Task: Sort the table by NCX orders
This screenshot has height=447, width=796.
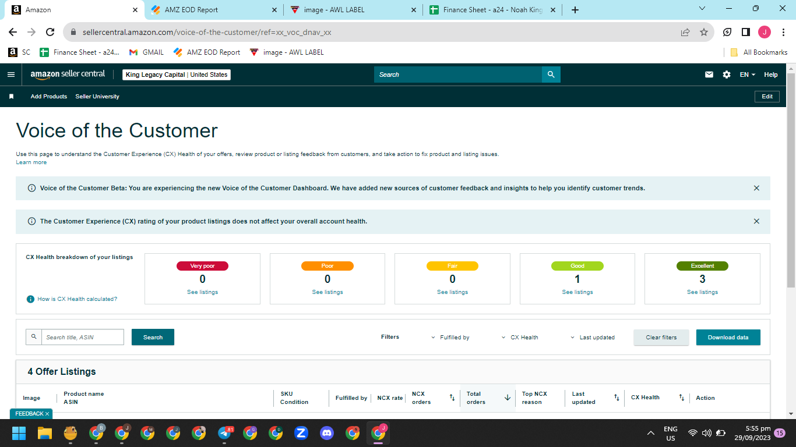Action: pyautogui.click(x=452, y=398)
